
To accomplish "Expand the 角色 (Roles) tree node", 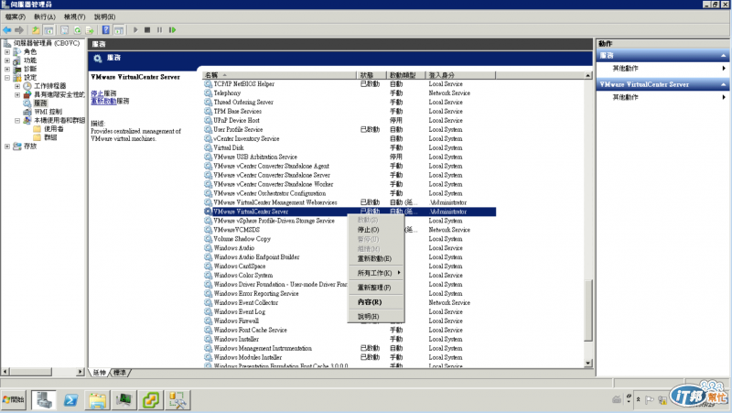I will [7, 52].
